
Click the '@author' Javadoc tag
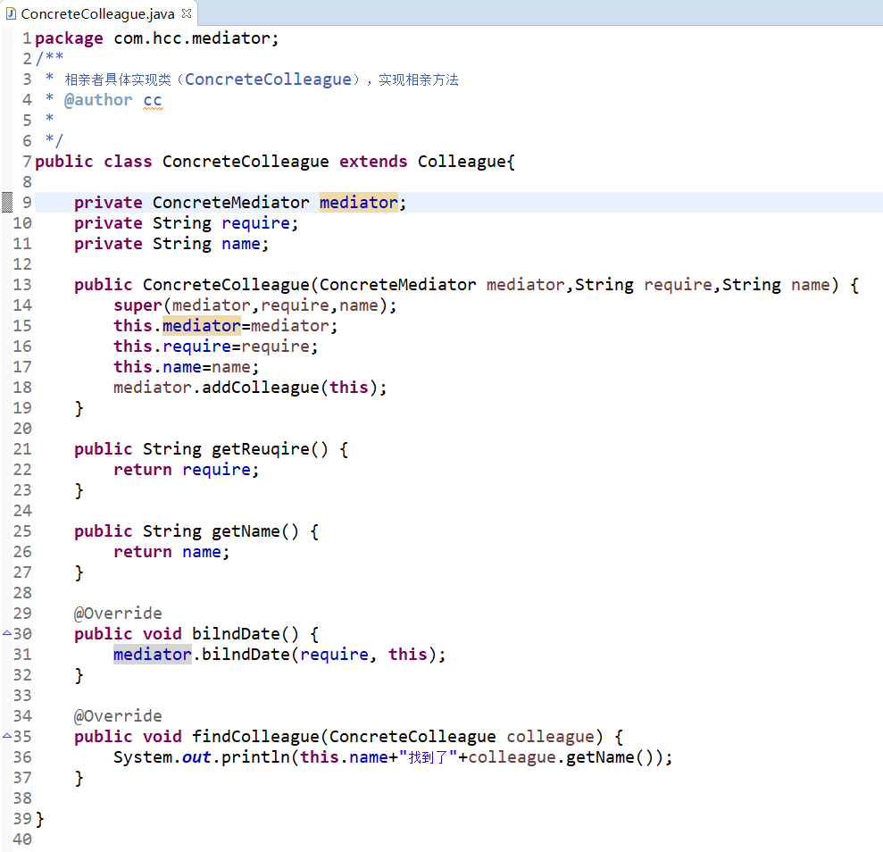tap(98, 100)
